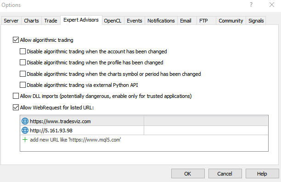Check disable trading on symbol or period change
This screenshot has width=281, height=182.
[22, 74]
